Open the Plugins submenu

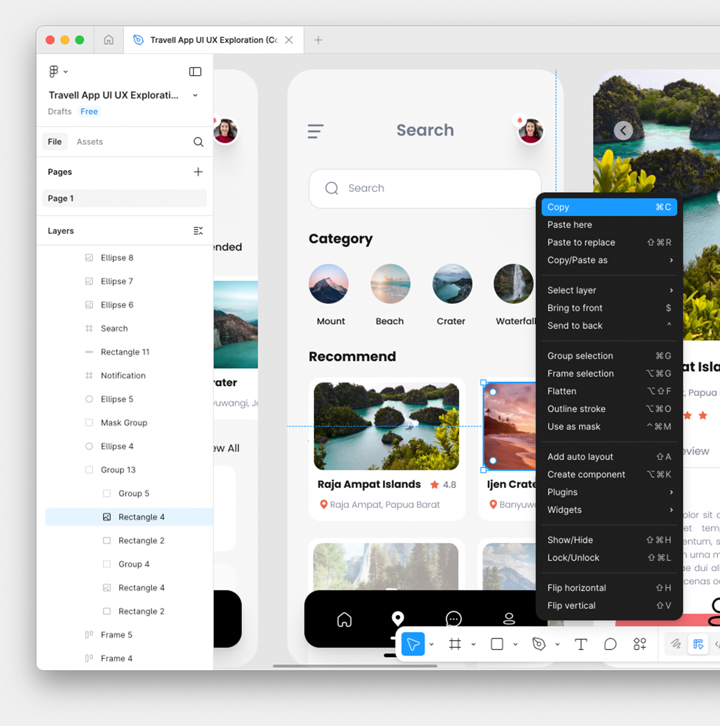(x=609, y=492)
